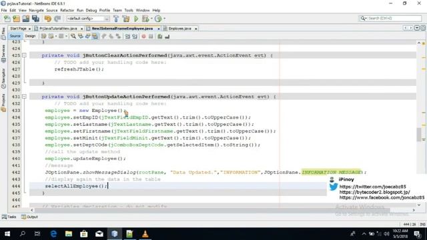Focus the Search (Ctrl+I) field

[394, 18]
